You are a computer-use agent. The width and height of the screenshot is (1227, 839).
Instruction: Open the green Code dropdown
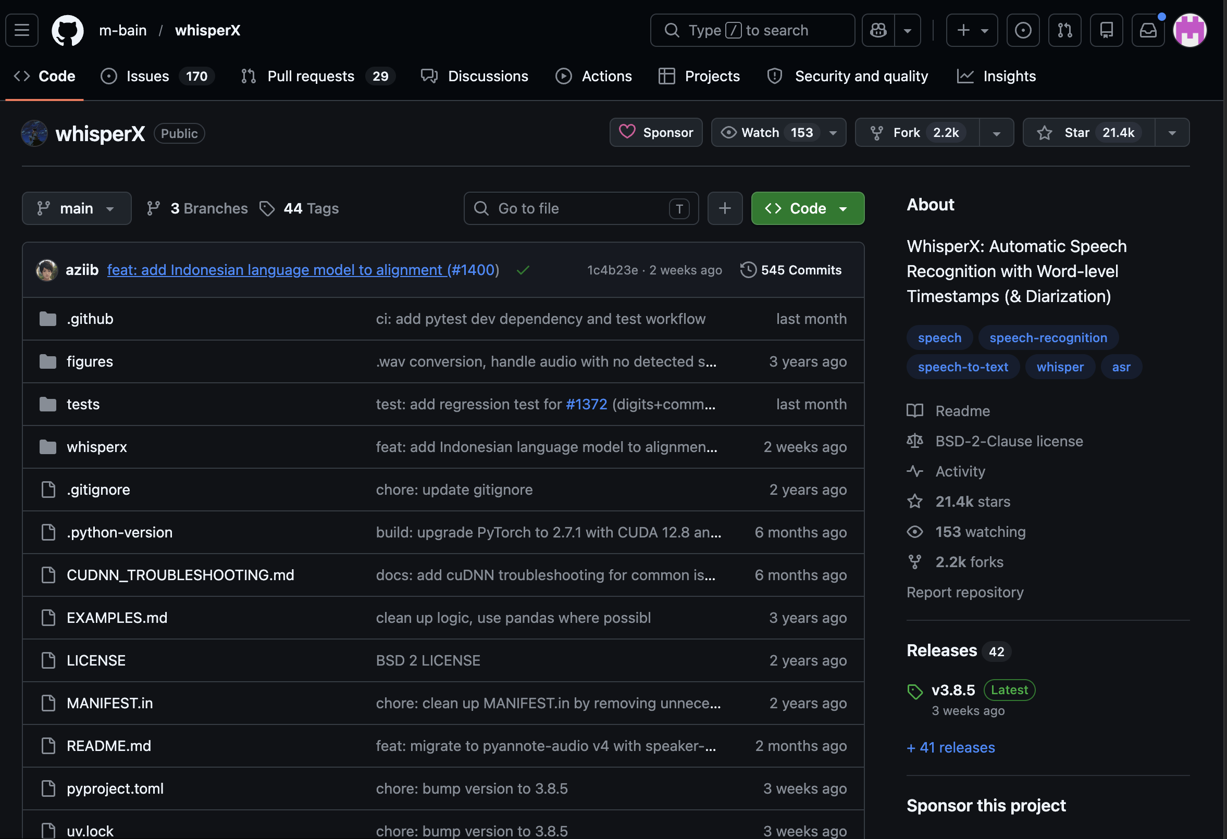[x=807, y=208]
